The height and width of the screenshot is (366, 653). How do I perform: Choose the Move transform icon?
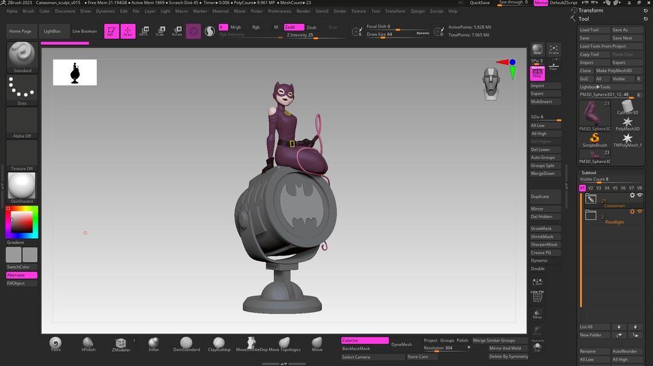pos(144,31)
